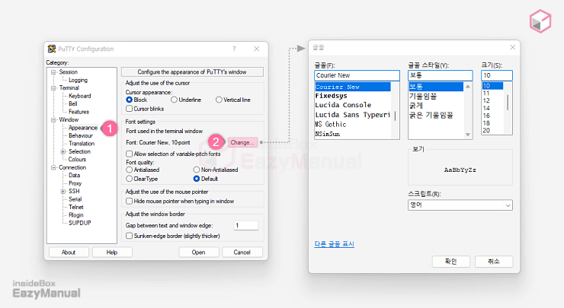The height and width of the screenshot is (308, 564).
Task: Select SUPDUP under Connection
Action: [80, 223]
